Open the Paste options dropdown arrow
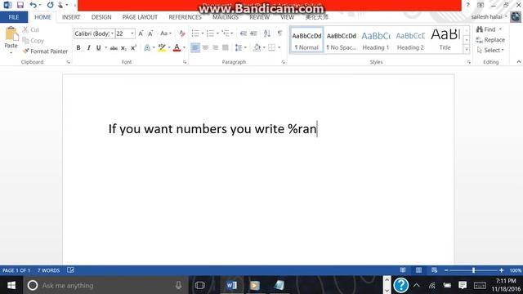The width and height of the screenshot is (523, 294). coord(11,53)
